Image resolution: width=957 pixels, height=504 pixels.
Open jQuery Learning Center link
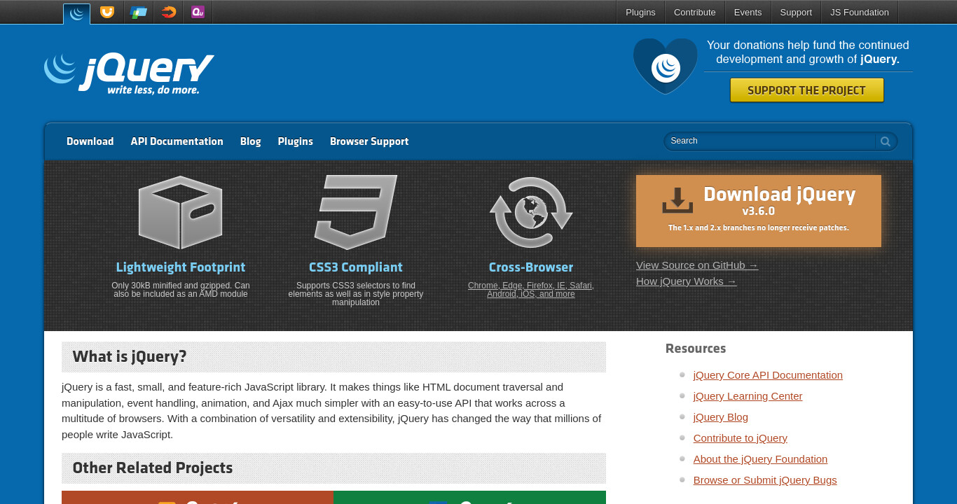(x=748, y=396)
